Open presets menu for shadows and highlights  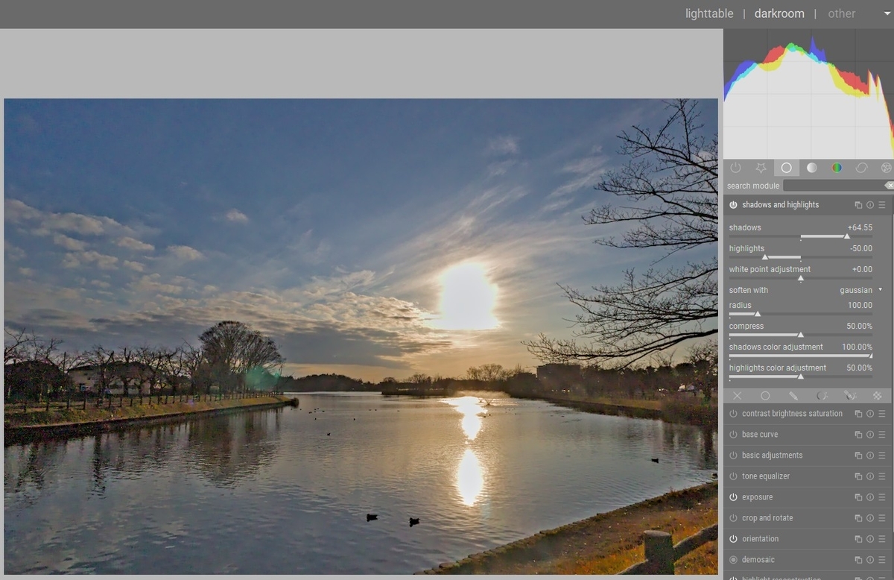pos(882,205)
